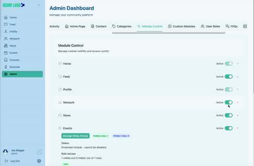Screen dimensions: 254x166
Task: Open the last icon-only tab after FAQs
Action: (x=245, y=26)
